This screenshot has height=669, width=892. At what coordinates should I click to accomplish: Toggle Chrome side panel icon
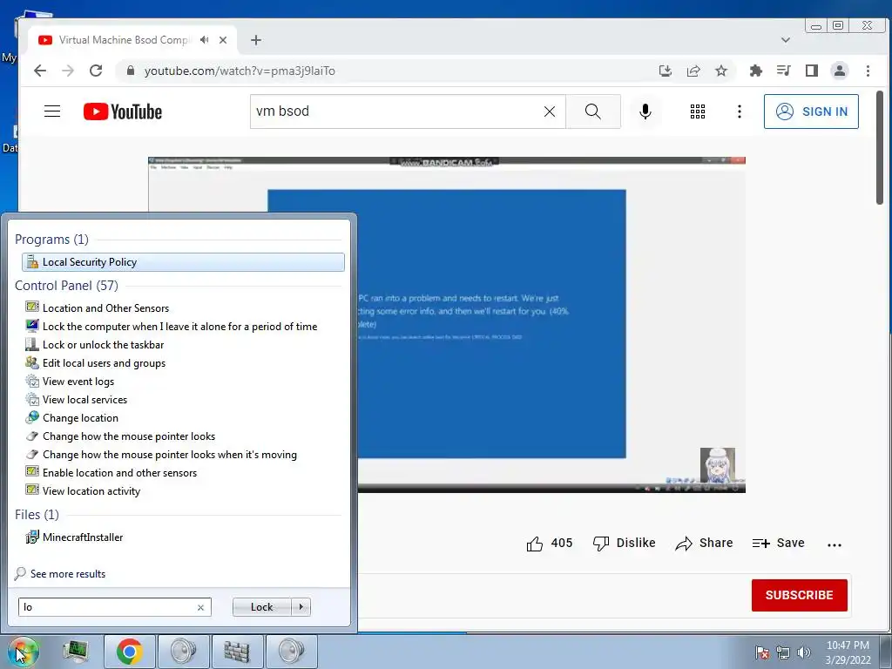(811, 71)
